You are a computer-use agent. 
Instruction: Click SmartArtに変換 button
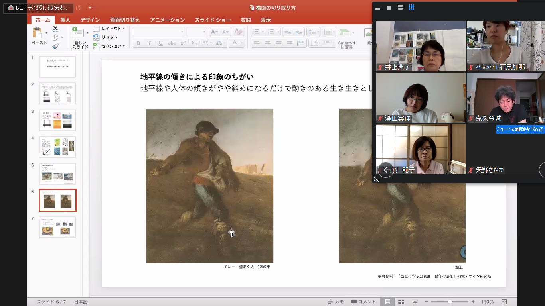click(346, 38)
